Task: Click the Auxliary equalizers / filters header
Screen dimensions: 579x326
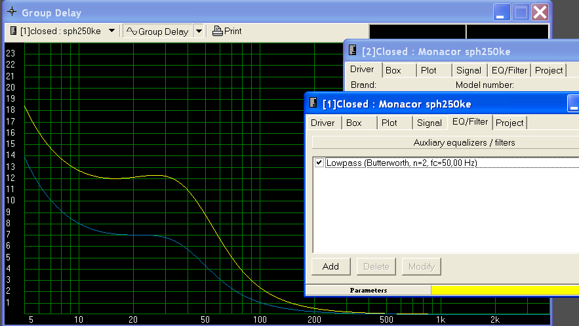Action: tap(445, 142)
